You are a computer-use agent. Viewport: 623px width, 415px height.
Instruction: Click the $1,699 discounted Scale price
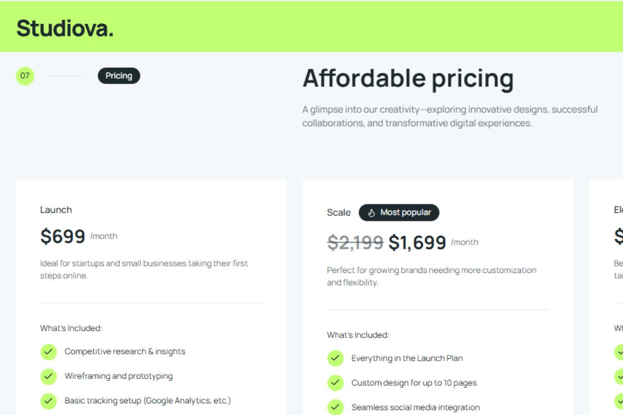pyautogui.click(x=417, y=242)
